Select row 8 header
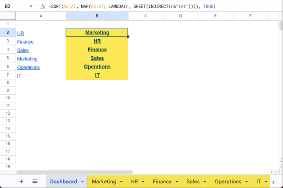This screenshot has height=188, width=283. (x=8, y=83)
